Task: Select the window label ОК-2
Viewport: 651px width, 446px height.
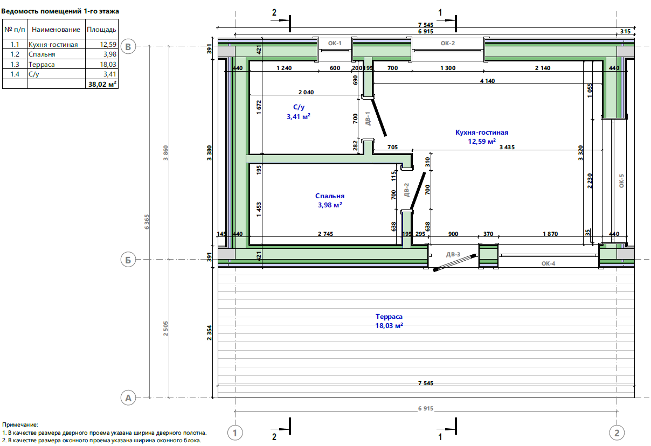Action: (448, 43)
